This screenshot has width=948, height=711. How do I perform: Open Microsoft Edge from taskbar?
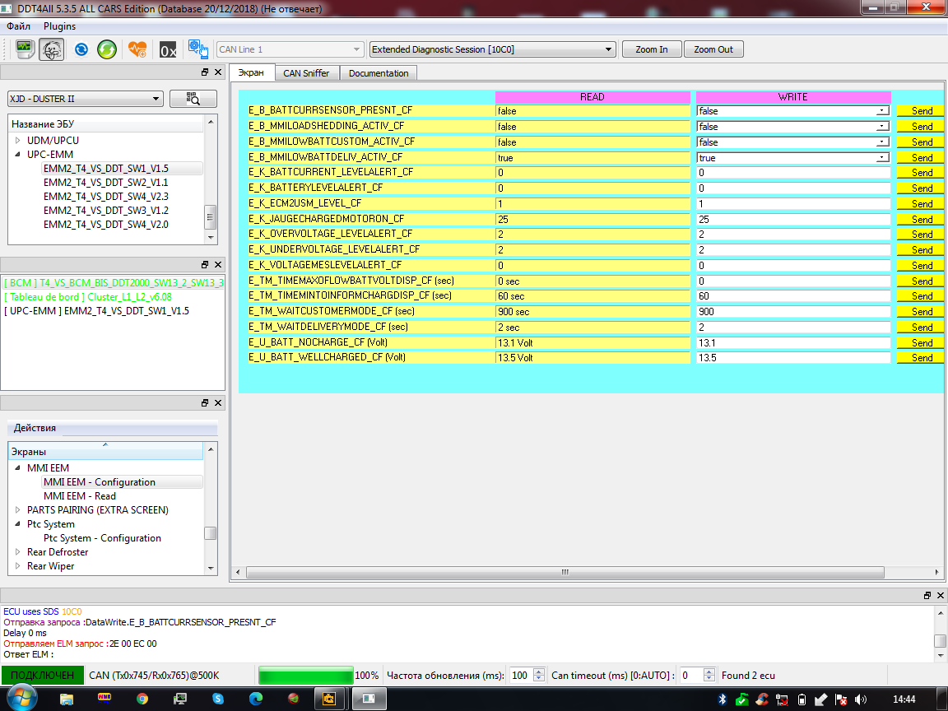256,699
